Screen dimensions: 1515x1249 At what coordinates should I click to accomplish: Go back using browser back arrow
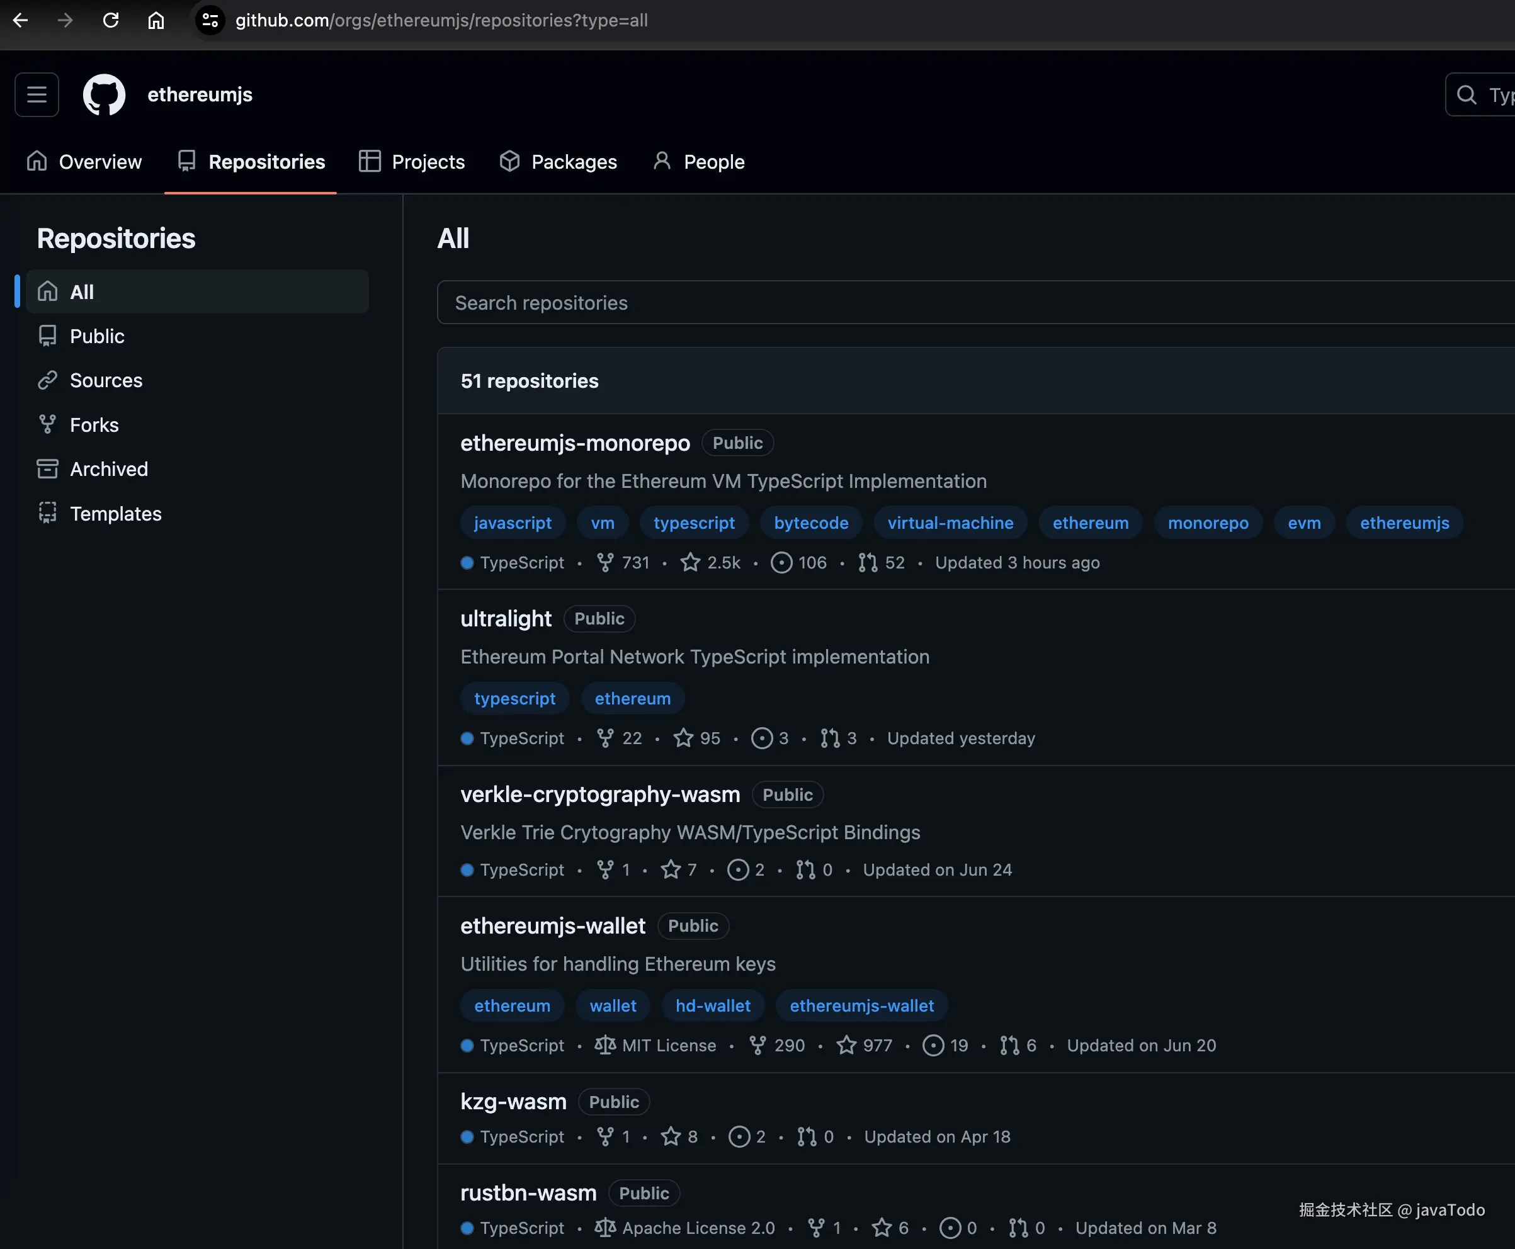(x=21, y=20)
